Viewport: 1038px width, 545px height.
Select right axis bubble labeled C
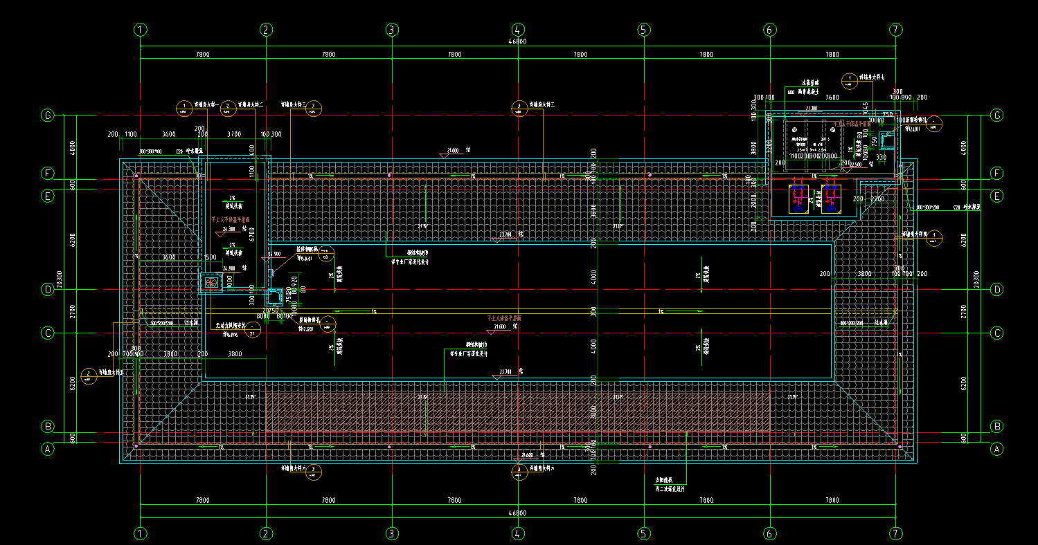[x=997, y=333]
